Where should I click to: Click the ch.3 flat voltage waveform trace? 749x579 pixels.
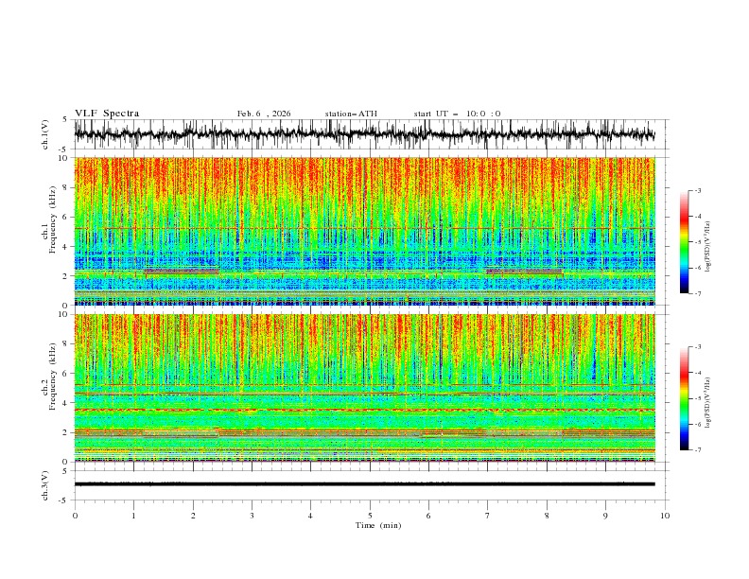point(364,484)
